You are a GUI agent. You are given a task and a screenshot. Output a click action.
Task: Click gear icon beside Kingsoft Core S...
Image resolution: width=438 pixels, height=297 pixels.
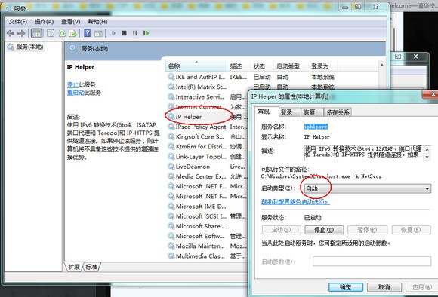tap(171, 136)
